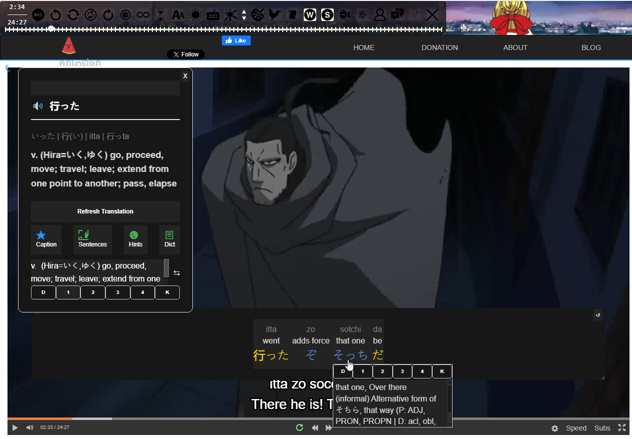This screenshot has height=439, width=632.
Task: Click the two-arrow sync icon in the top toolbar
Action: (x=73, y=15)
